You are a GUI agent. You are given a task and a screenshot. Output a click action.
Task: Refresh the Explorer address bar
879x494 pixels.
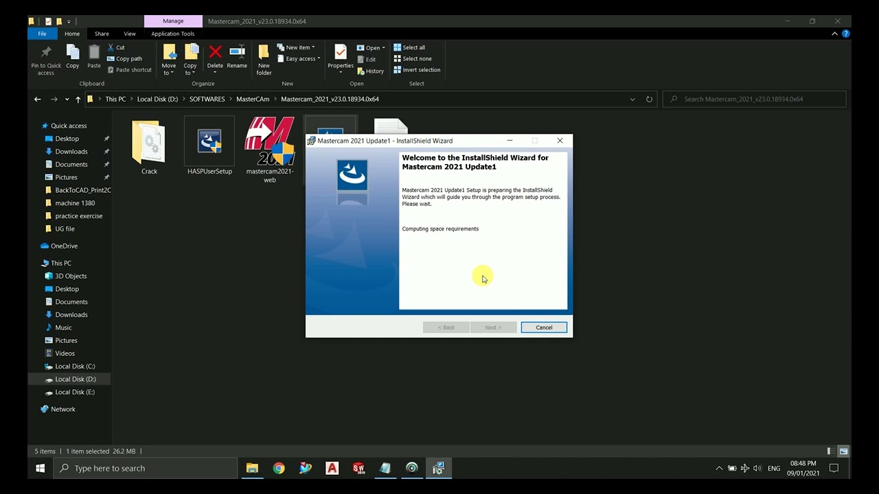click(x=649, y=99)
